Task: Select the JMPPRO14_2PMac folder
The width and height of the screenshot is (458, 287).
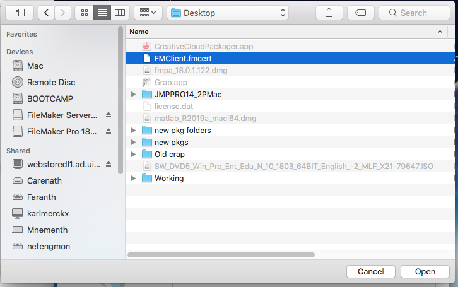Action: tap(290, 94)
